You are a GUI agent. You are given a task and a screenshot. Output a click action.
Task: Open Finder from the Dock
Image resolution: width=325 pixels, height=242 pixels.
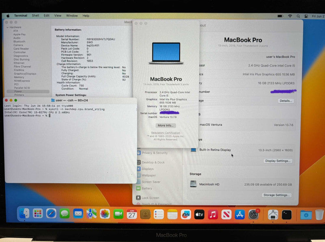coord(24,214)
